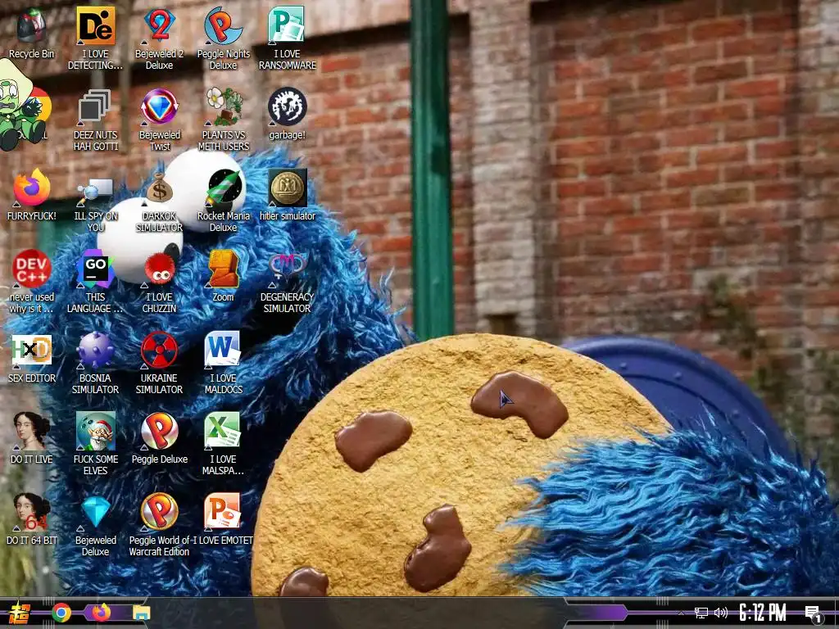This screenshot has width=839, height=629.
Task: Open network status in system tray
Action: tap(701, 613)
